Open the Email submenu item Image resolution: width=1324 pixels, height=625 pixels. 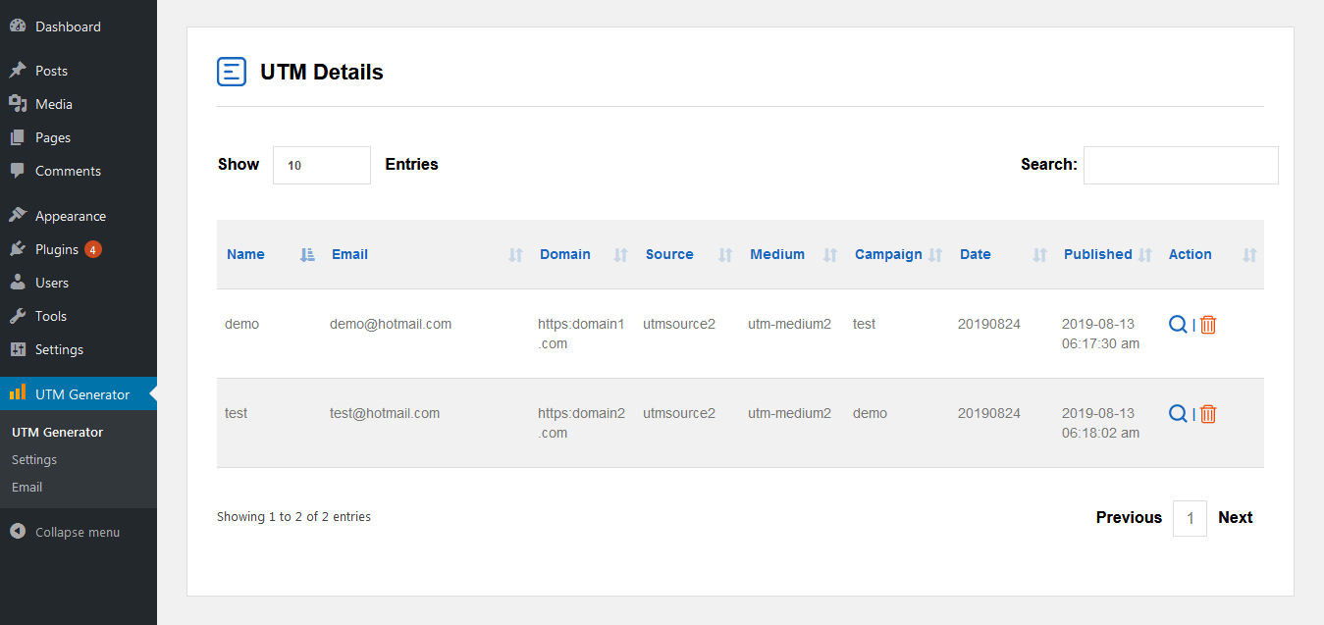pos(27,487)
